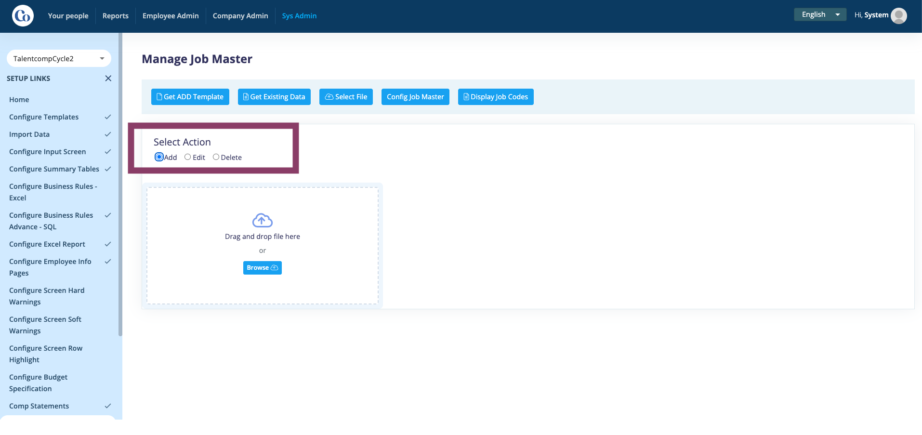Screen dimensions: 922x435
Task: Open the English language dropdown
Action: (x=820, y=15)
